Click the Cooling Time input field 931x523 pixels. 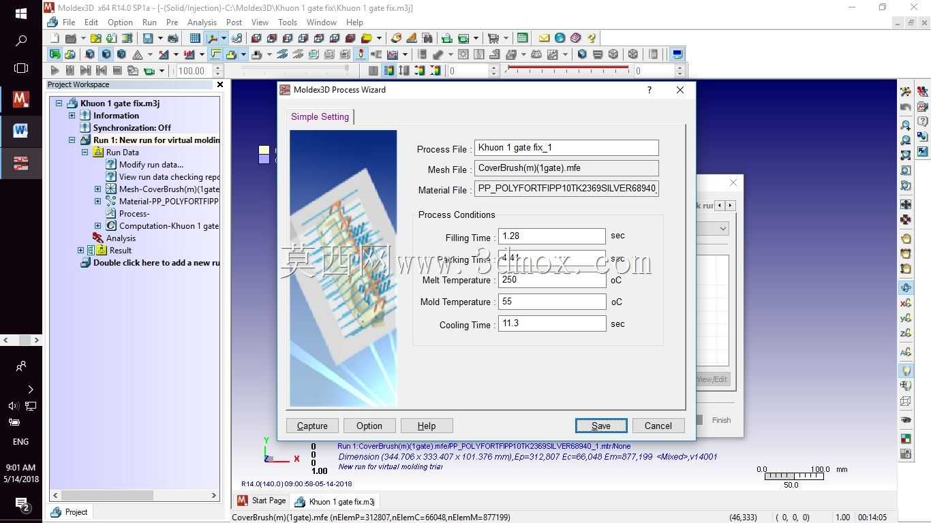pyautogui.click(x=552, y=323)
